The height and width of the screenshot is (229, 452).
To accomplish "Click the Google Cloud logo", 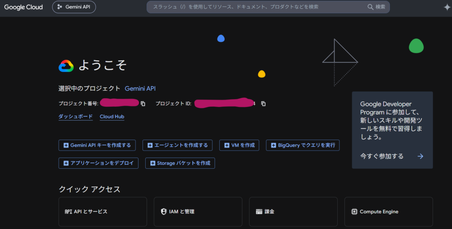I will [x=23, y=7].
